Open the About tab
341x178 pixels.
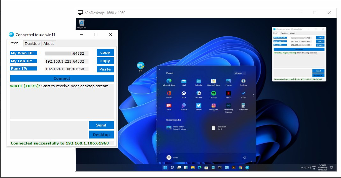49,44
